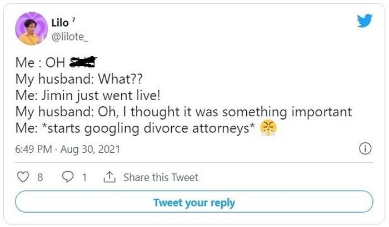Click the share upload arrow icon
The width and height of the screenshot is (389, 227).
tap(109, 177)
